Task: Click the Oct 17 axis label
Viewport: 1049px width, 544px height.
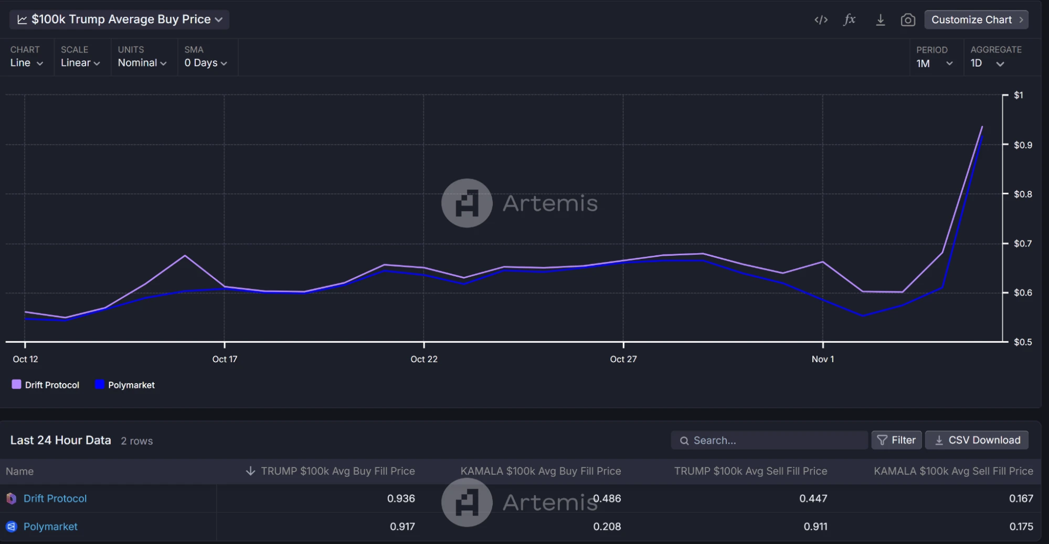Action: point(225,359)
